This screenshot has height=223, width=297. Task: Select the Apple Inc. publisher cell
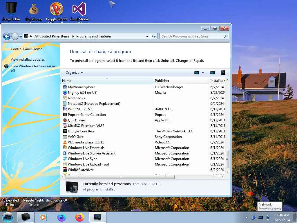click(162, 120)
